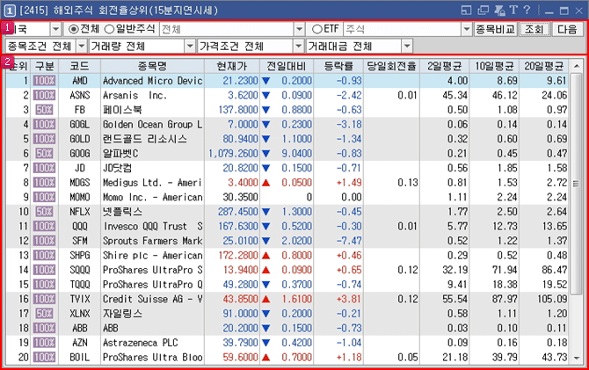Click the down arrow in SFM row
The image size is (589, 370).
(x=266, y=241)
